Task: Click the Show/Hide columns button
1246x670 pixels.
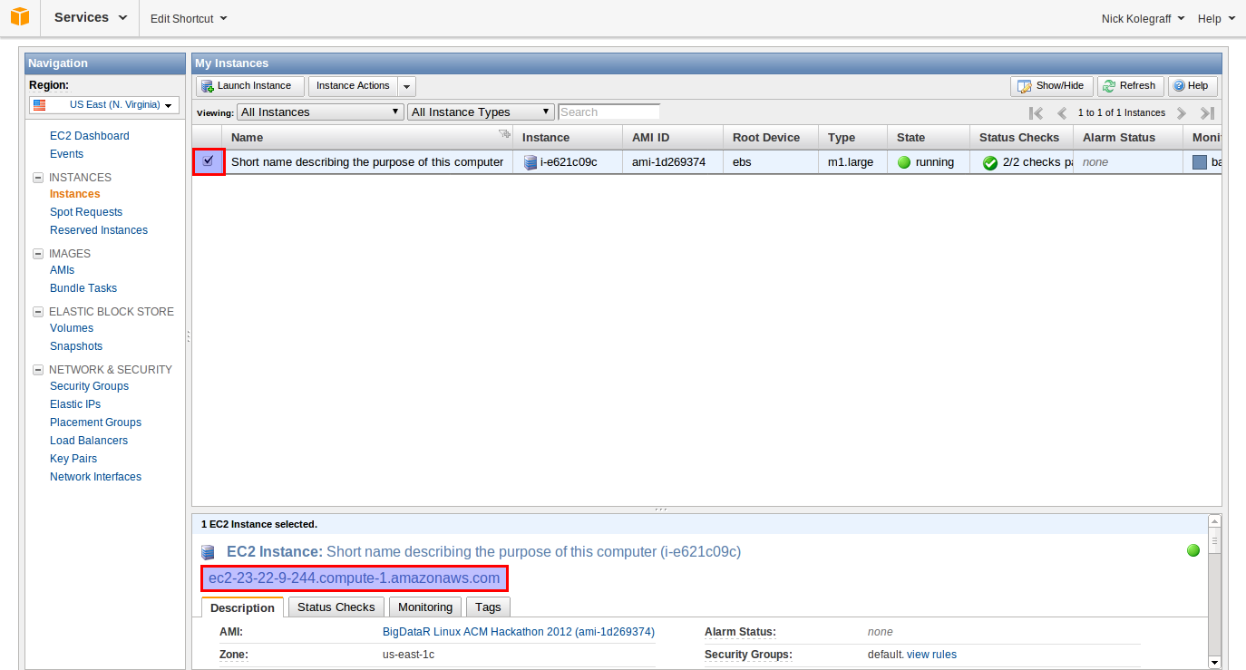Action: (x=1052, y=86)
